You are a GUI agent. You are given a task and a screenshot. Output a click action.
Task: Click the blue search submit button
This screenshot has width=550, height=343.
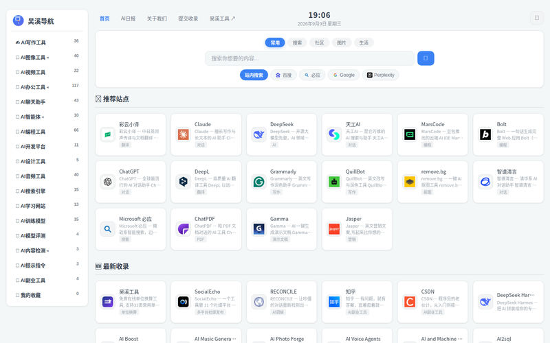click(x=426, y=58)
